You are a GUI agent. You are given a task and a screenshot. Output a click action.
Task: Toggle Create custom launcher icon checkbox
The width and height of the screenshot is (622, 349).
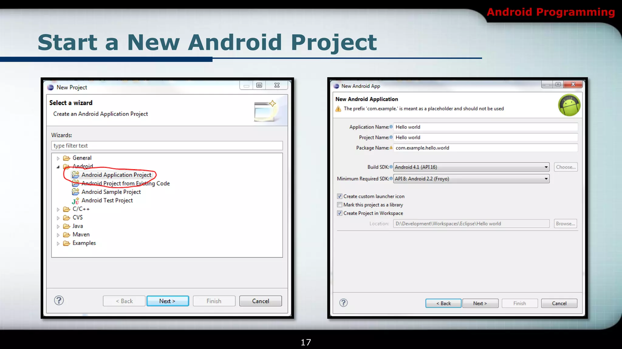pyautogui.click(x=340, y=196)
